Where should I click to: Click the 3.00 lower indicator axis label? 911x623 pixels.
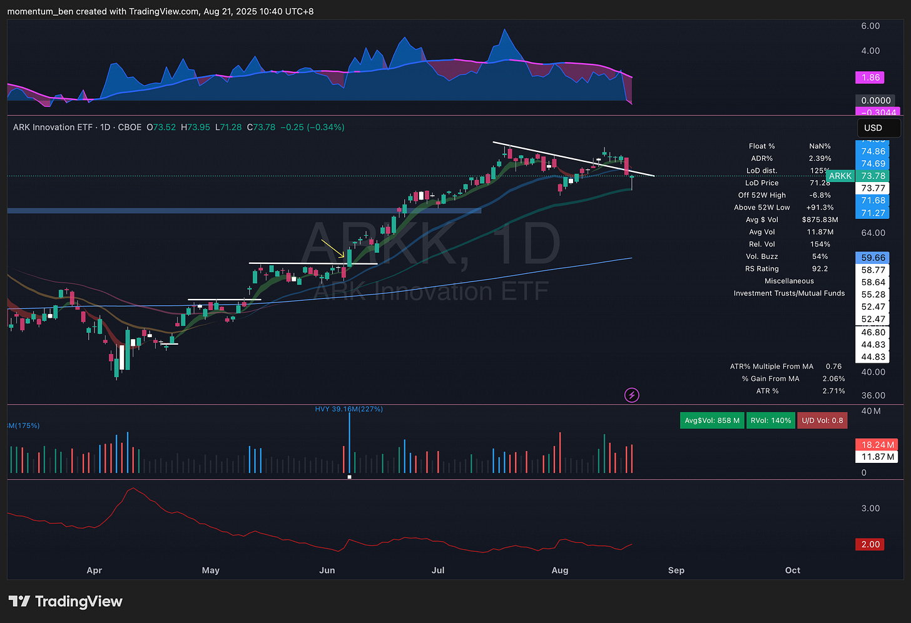[871, 508]
